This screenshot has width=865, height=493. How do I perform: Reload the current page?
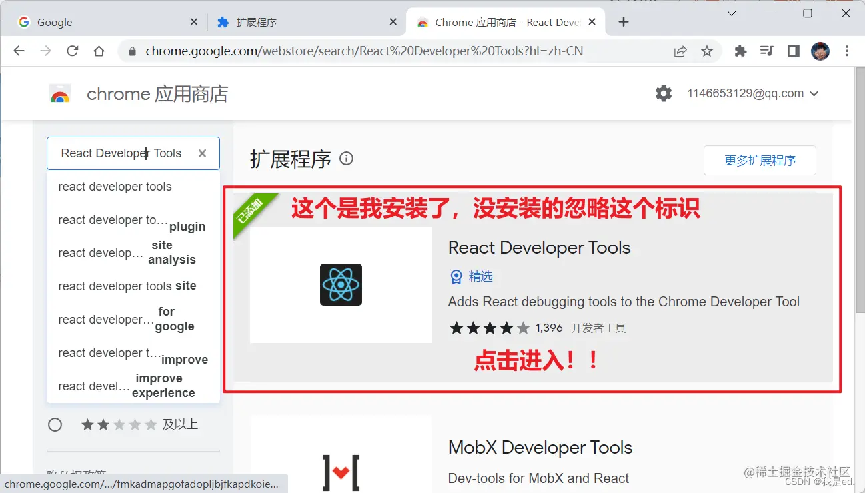click(73, 51)
